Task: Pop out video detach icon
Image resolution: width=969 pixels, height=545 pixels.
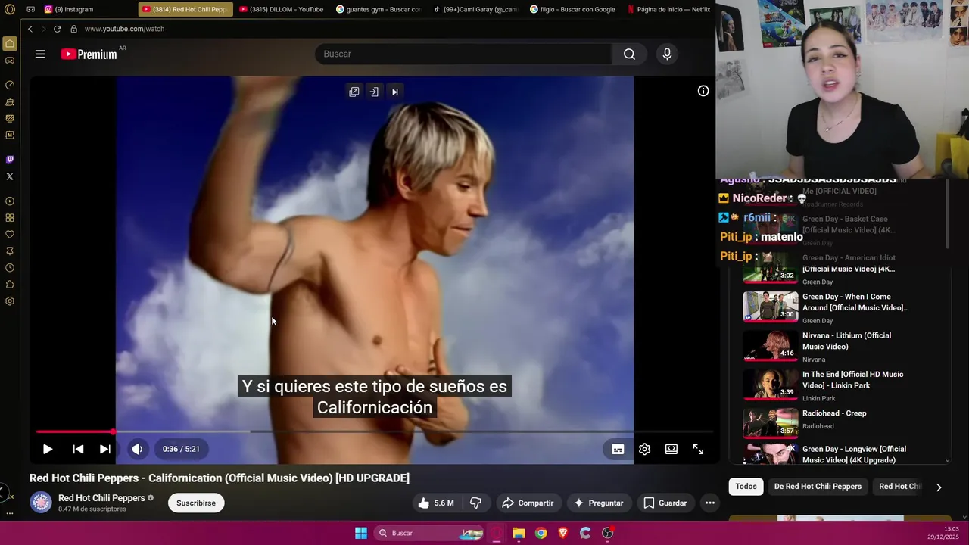Action: tap(354, 92)
